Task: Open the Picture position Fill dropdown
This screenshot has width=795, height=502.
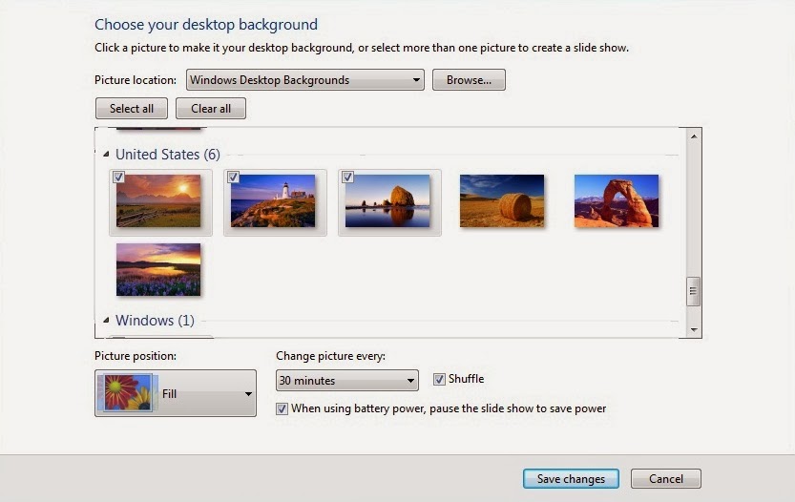Action: (x=176, y=393)
